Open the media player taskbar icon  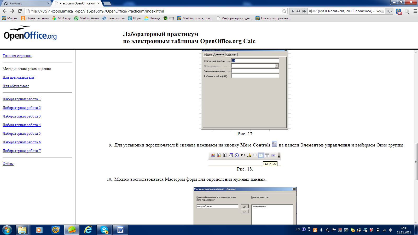[x=39, y=230]
